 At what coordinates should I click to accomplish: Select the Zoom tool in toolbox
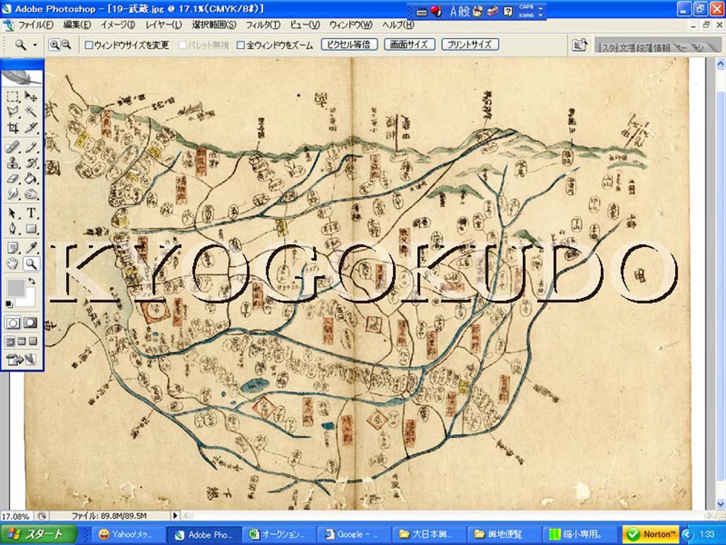[31, 264]
